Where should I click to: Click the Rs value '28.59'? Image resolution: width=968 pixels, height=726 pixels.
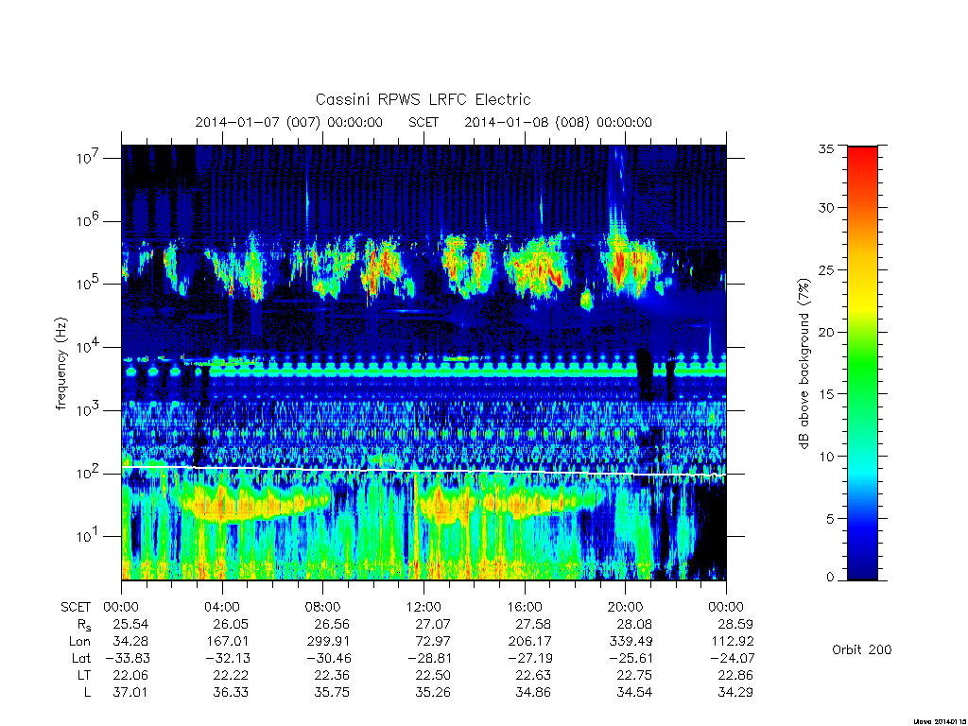point(735,624)
